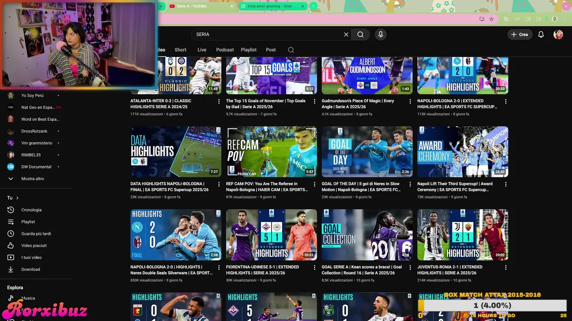
Task: Open options for Napoli Lift Their Third Supercup video
Action: pos(506,184)
